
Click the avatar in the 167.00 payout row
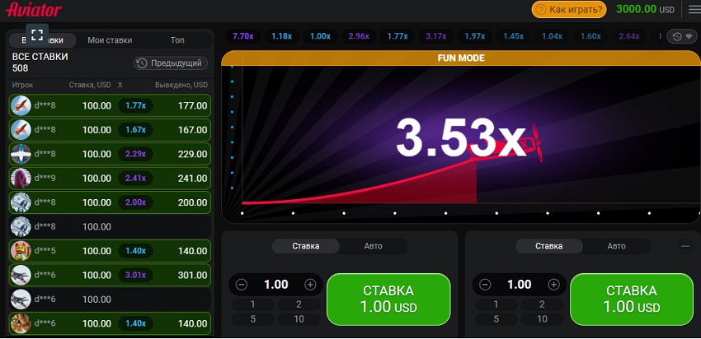point(21,130)
